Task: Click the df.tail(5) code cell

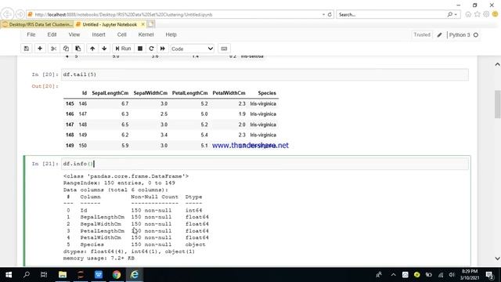Action: (265, 74)
